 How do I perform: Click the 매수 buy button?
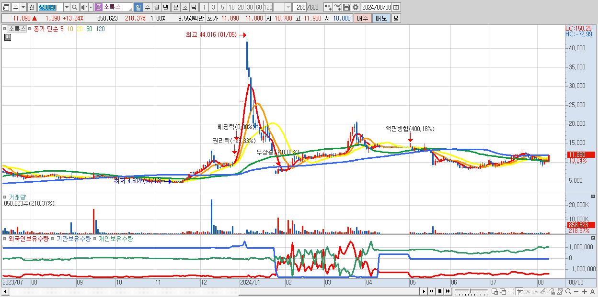tap(363, 18)
